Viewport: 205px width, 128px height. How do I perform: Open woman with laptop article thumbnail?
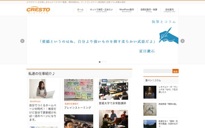pyautogui.click(x=44, y=89)
